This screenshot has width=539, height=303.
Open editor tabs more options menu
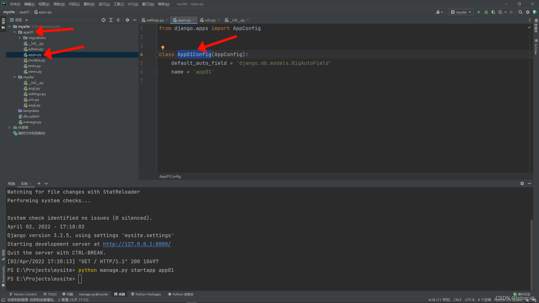pos(530,20)
